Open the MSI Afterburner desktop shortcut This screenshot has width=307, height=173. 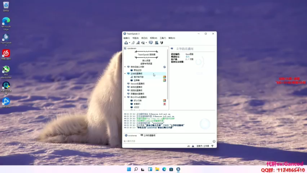tap(6, 72)
